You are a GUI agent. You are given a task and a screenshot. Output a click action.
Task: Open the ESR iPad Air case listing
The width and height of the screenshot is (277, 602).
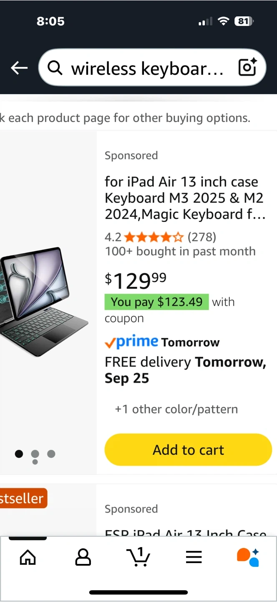click(x=185, y=532)
